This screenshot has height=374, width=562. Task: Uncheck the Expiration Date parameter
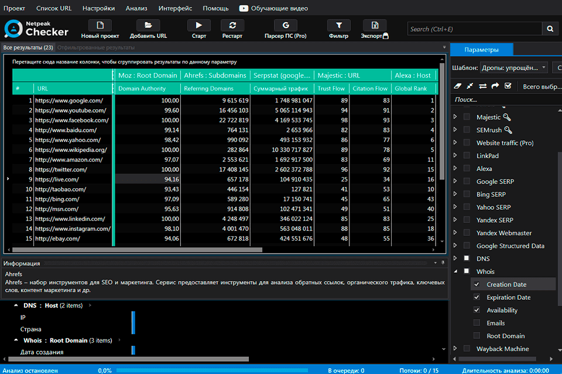[477, 297]
